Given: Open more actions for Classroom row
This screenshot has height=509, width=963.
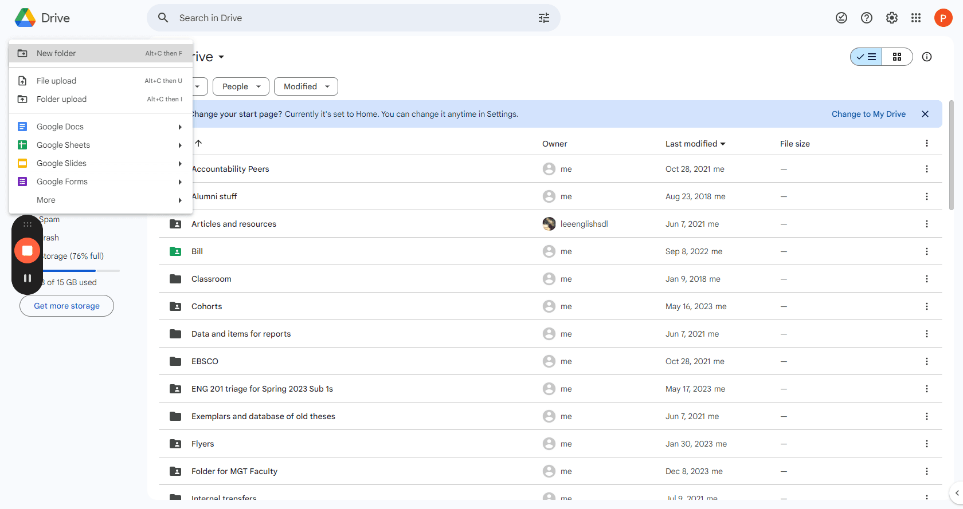Looking at the screenshot, I should click(926, 279).
